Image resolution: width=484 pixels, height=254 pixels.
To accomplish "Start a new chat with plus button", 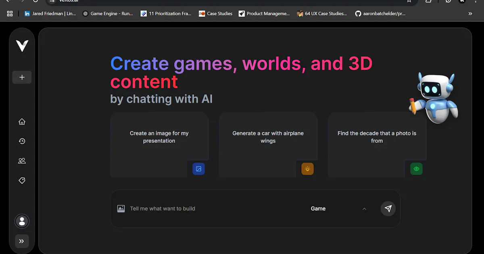I will (x=22, y=77).
